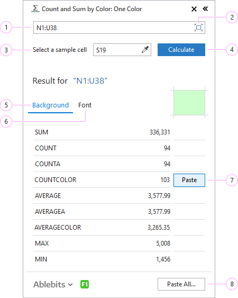238x298 pixels.
Task: Click the 'Select a sample cell' label
Action: coord(60,50)
